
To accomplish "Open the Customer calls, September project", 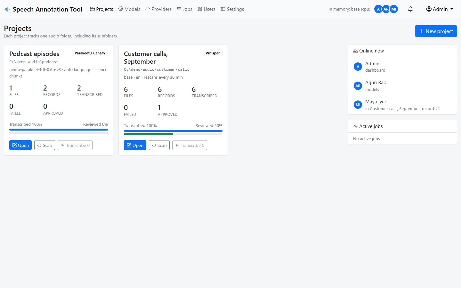I will coord(135,145).
